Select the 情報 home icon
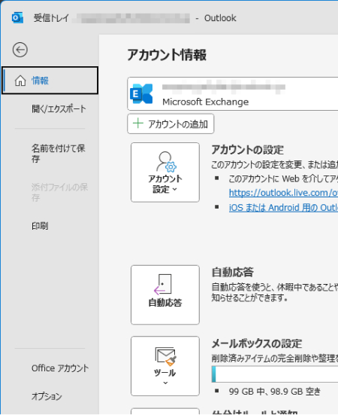The image size is (338, 415). [20, 81]
